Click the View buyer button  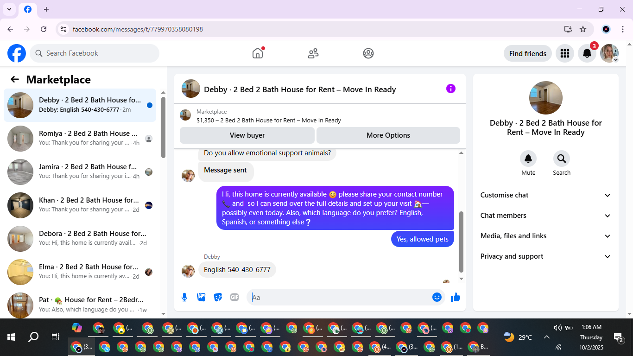tap(247, 135)
